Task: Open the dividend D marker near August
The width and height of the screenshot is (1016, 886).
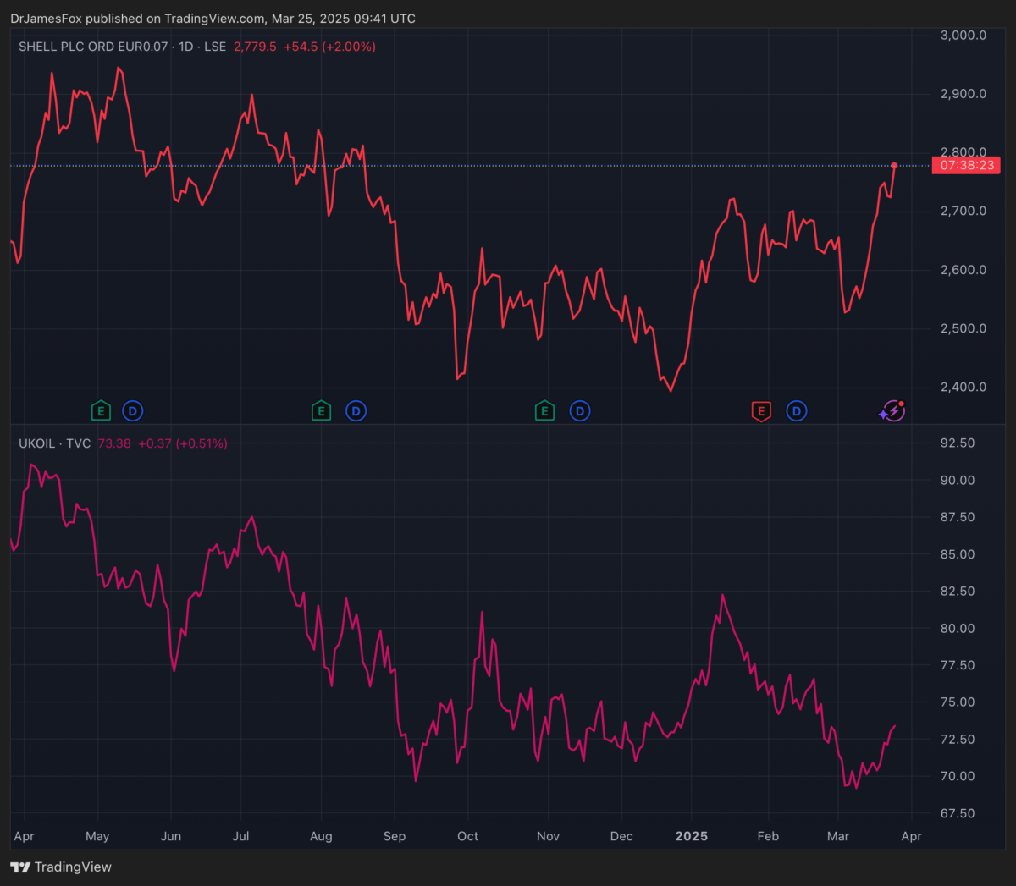Action: click(x=356, y=411)
